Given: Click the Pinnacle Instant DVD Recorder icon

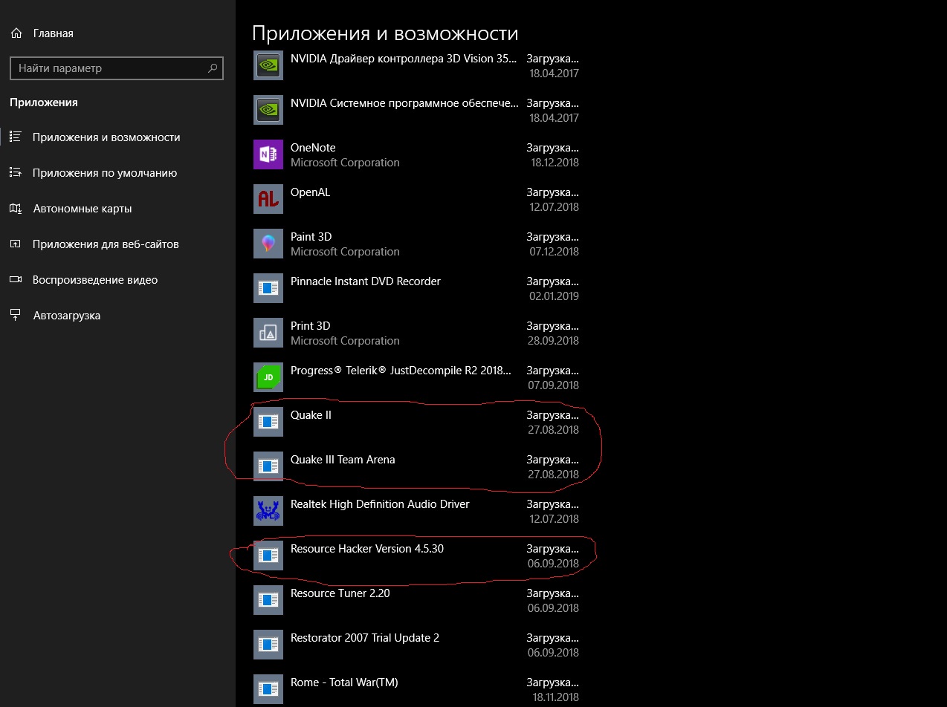Looking at the screenshot, I should click(x=268, y=288).
